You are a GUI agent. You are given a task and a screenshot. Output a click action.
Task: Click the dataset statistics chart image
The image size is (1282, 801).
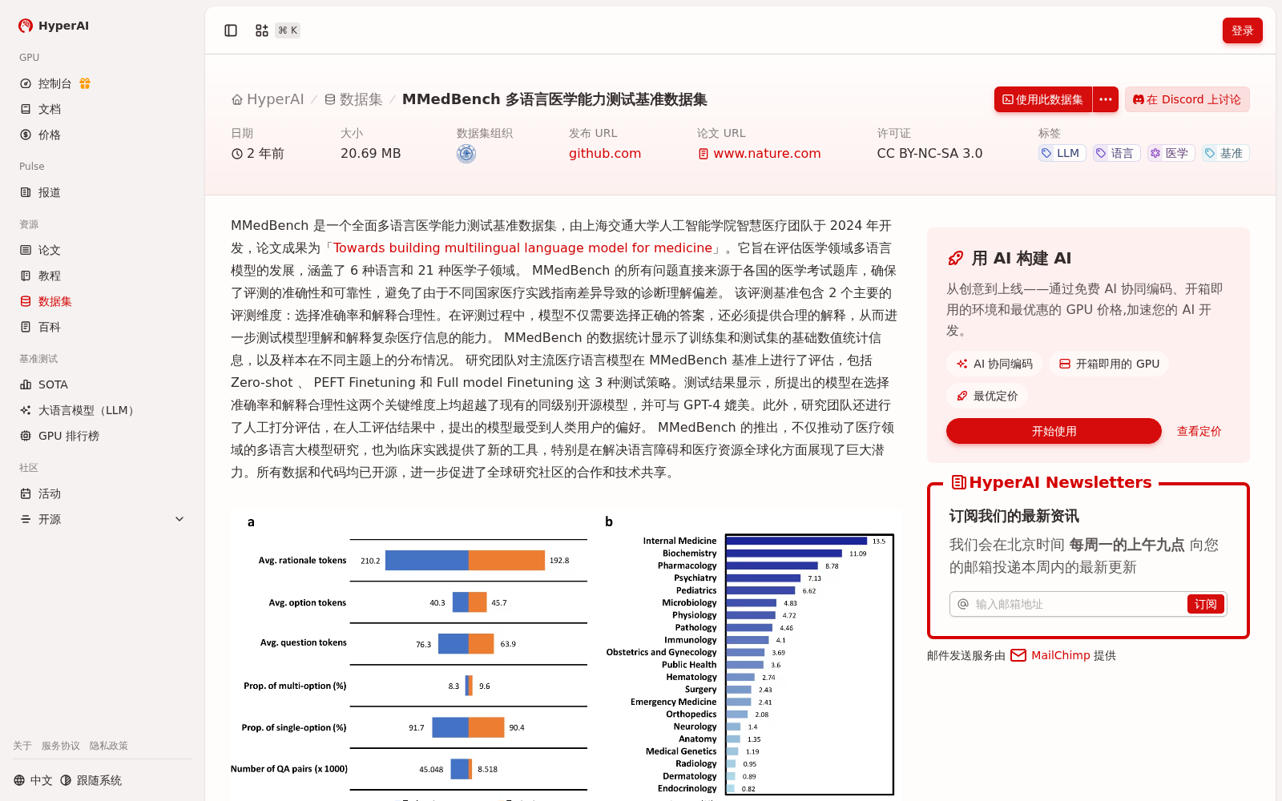566,654
